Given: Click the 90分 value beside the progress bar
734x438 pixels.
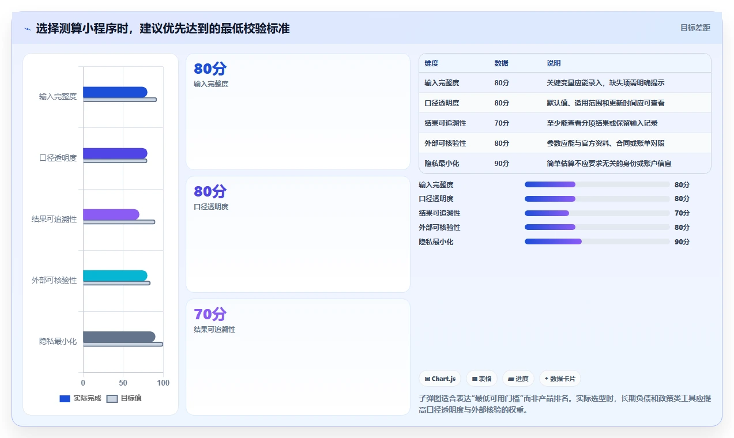Looking at the screenshot, I should coord(682,242).
